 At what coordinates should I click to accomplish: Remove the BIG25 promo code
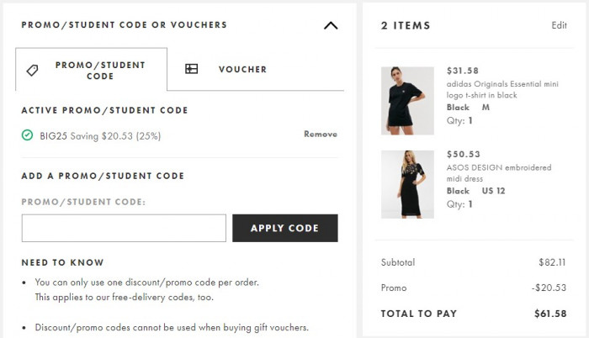coord(321,134)
